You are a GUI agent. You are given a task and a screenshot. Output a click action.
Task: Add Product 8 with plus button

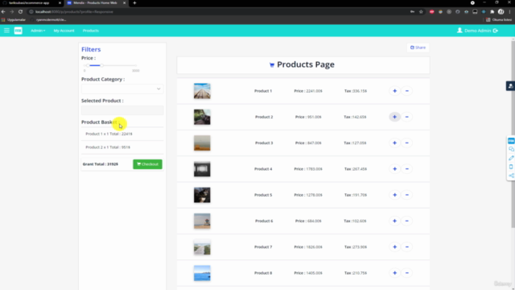pos(394,272)
